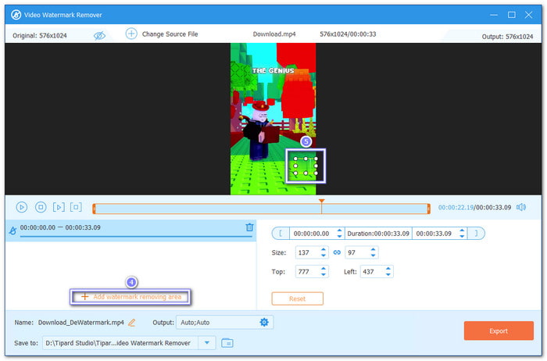Click Add watermark removing area
Viewport: 547px width, 361px height.
coord(130,297)
